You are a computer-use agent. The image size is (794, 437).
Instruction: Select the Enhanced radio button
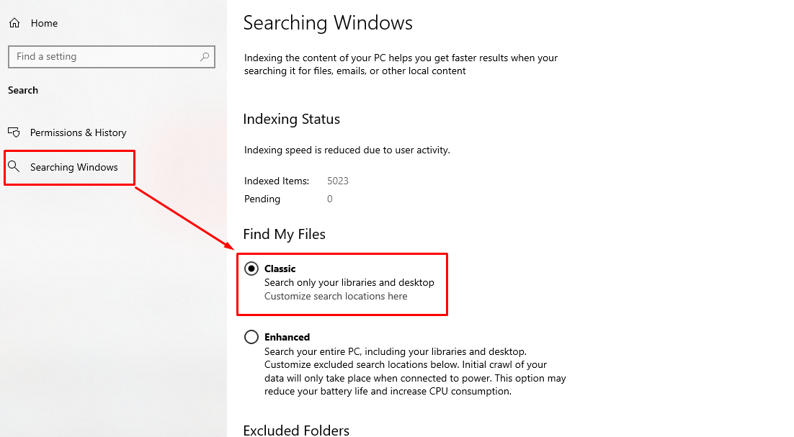pyautogui.click(x=251, y=337)
